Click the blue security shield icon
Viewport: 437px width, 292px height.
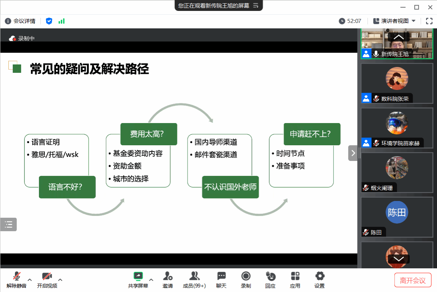[49, 21]
